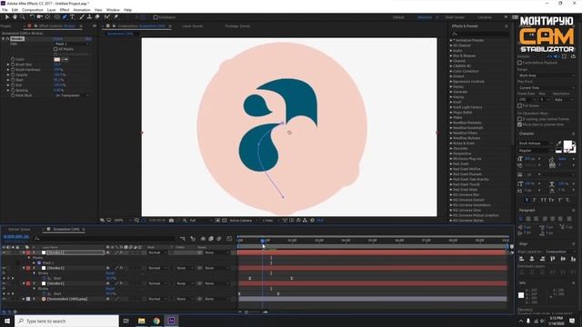Select the Clone Stamp tool
The width and height of the screenshot is (582, 327).
[x=89, y=17]
